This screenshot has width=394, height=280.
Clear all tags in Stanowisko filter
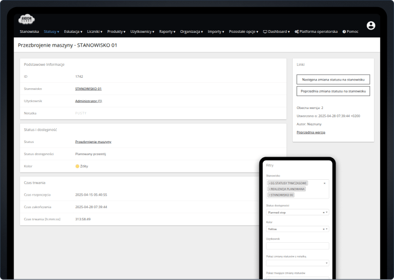point(325,183)
